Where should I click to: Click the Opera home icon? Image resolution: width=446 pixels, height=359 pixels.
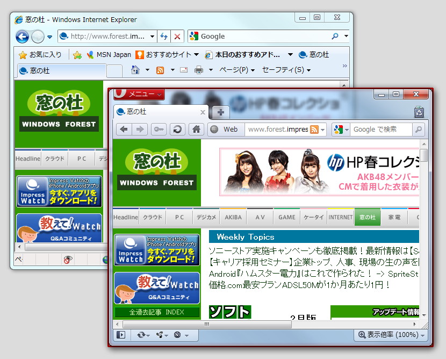(x=196, y=129)
